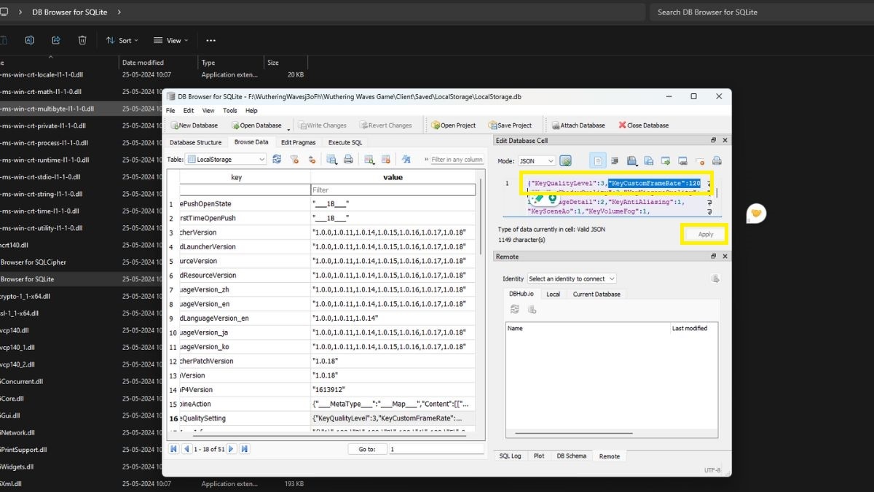Open the View dropdown in File Explorer

pyautogui.click(x=171, y=40)
